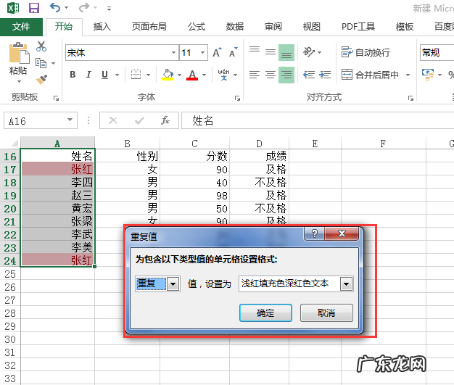Toggle italic formatting
This screenshot has height=385, width=454.
click(88, 75)
